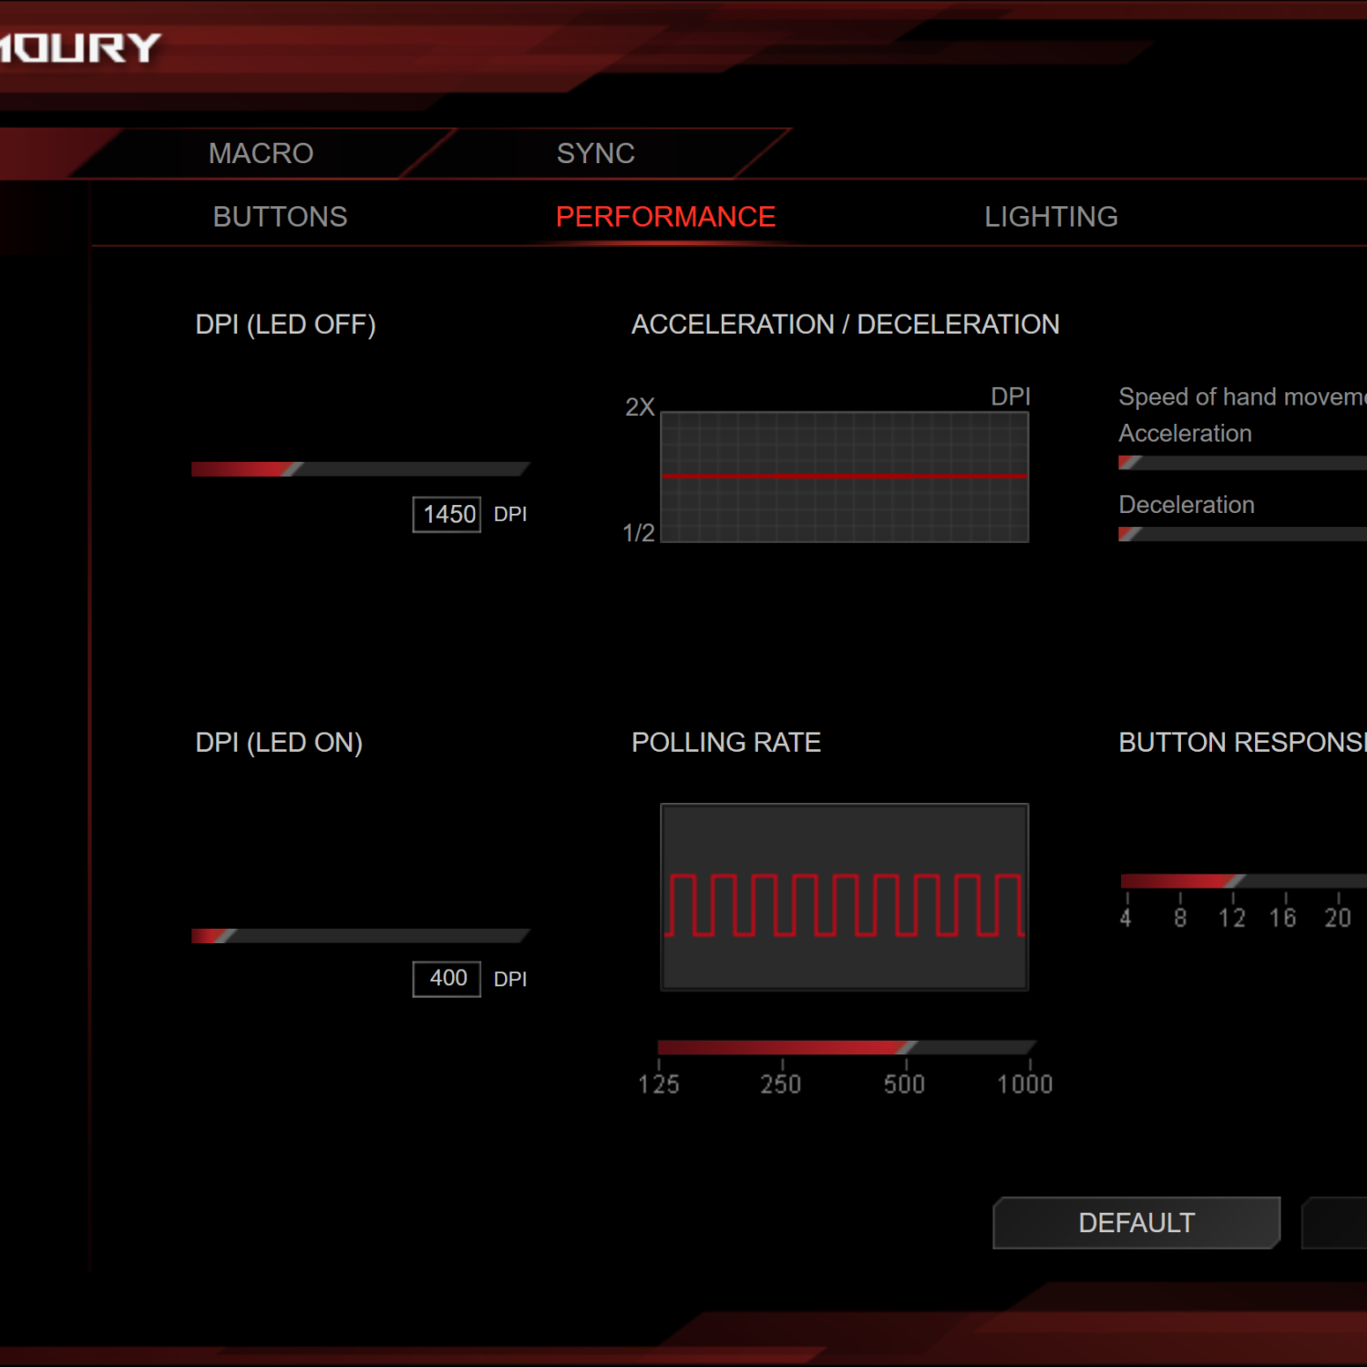Screen dimensions: 1367x1367
Task: Set button response to 4
Action: (x=1128, y=881)
